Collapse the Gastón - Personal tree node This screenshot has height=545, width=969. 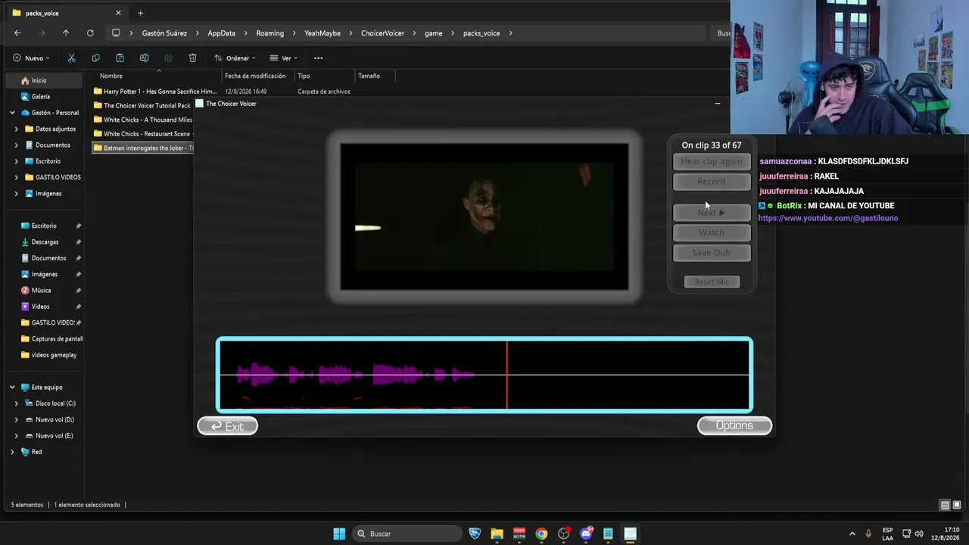(12, 113)
